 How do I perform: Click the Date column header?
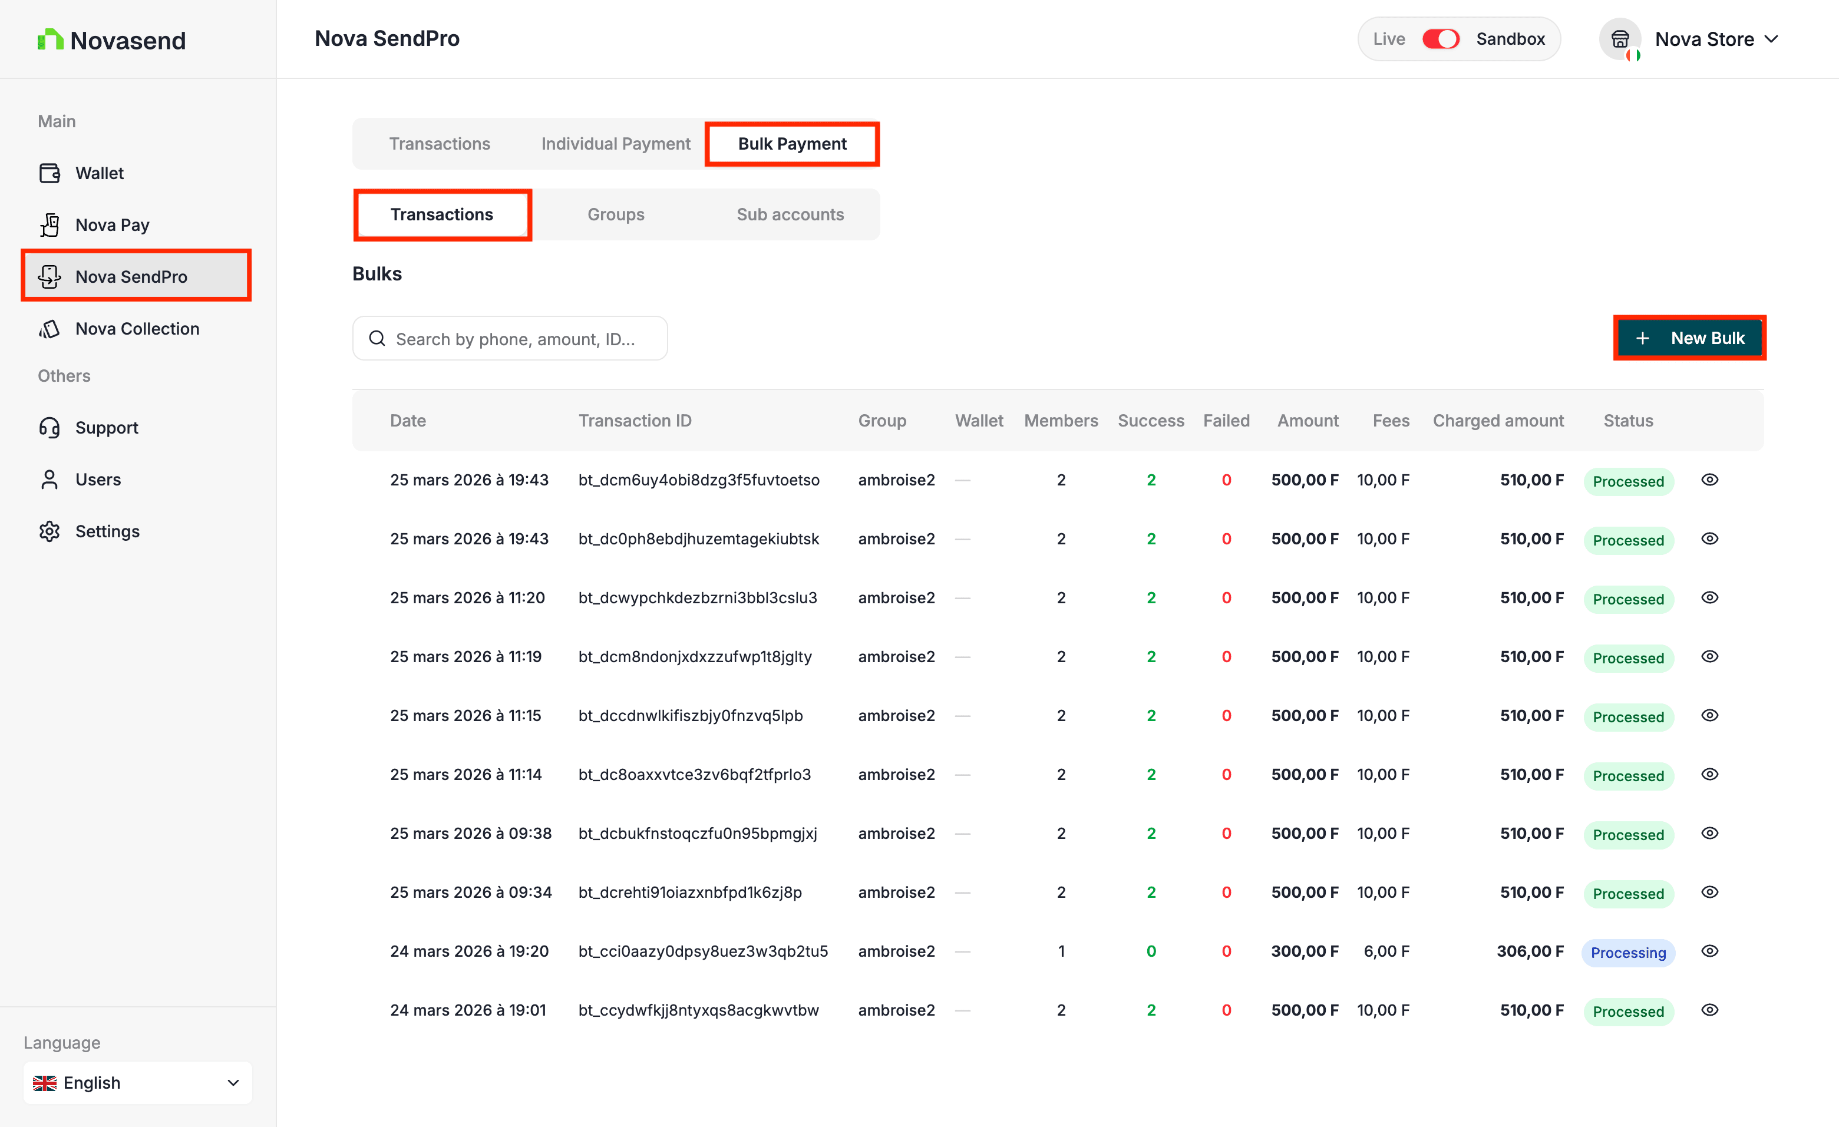coord(408,421)
